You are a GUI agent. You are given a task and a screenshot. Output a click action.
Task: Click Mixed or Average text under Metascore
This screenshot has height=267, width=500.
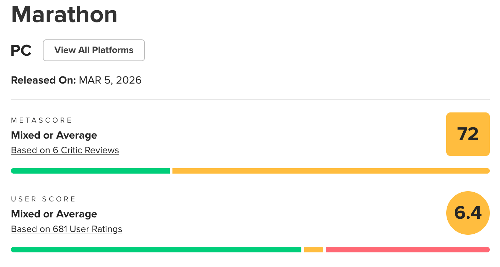tap(54, 135)
